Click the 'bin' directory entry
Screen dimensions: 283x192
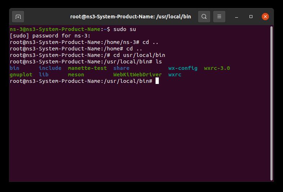tap(14, 68)
